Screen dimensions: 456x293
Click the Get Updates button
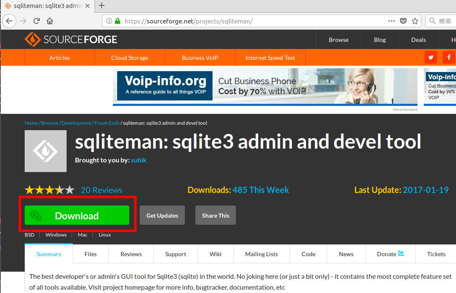162,215
